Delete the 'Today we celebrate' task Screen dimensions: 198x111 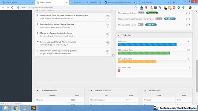(x=189, y=19)
